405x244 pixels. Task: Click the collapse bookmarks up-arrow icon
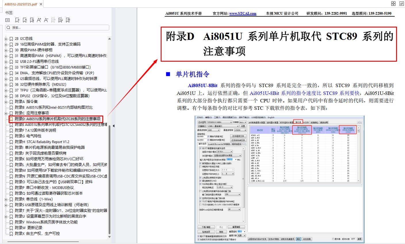point(53,20)
